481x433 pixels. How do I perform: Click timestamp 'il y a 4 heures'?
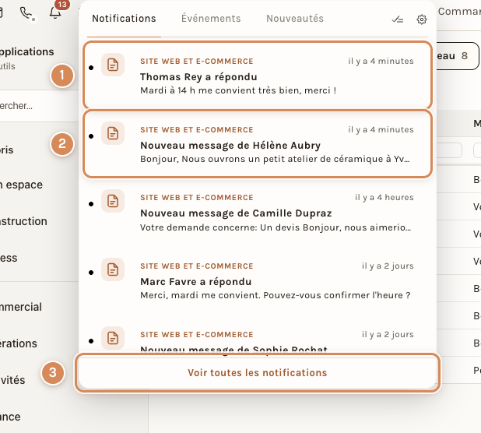384,197
